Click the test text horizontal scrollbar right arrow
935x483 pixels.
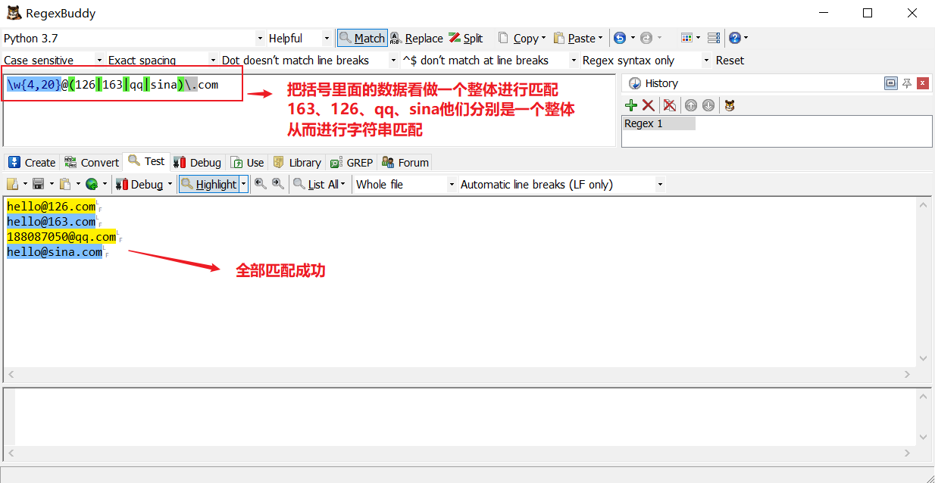(x=908, y=374)
